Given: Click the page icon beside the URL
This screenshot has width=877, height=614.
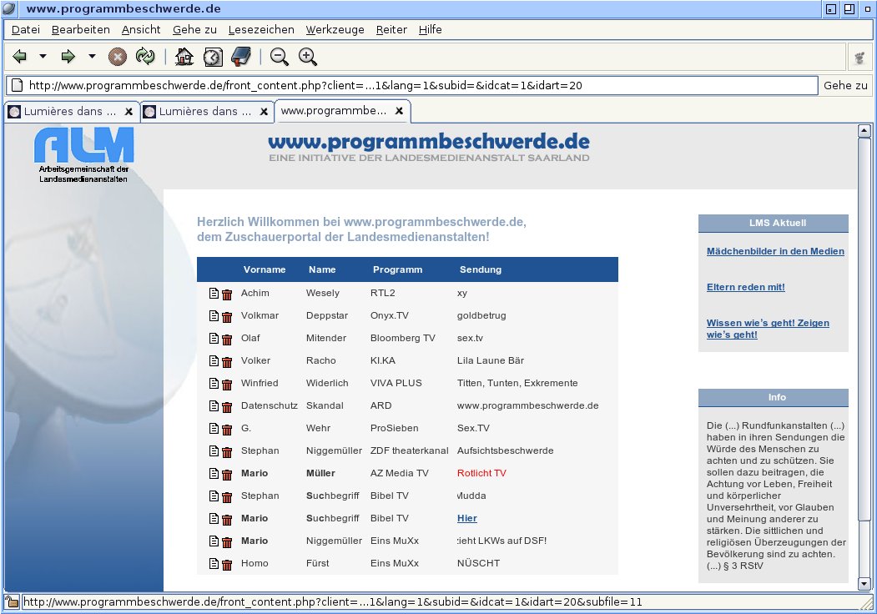Looking at the screenshot, I should pos(18,86).
